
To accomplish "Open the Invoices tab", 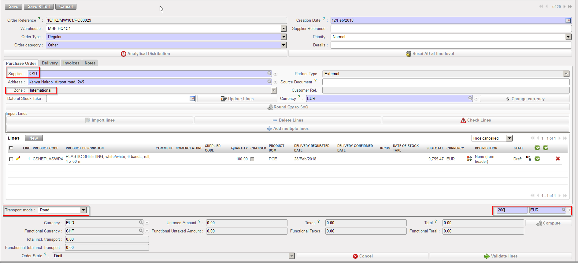I will click(x=71, y=63).
